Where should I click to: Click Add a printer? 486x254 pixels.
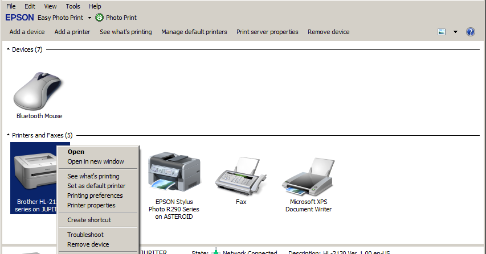[72, 32]
